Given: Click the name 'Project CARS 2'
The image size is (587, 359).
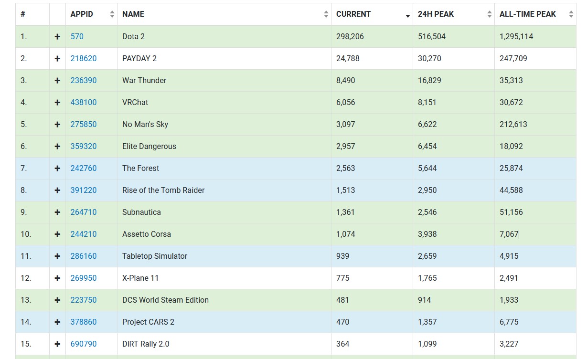Looking at the screenshot, I should (148, 322).
